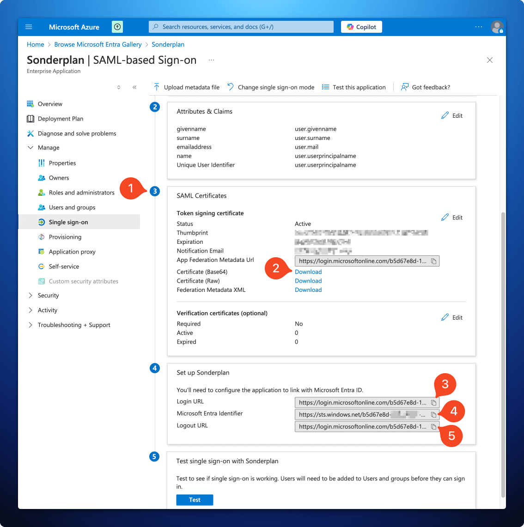Edit the Verification certificates section
524x527 pixels.
click(x=451, y=317)
